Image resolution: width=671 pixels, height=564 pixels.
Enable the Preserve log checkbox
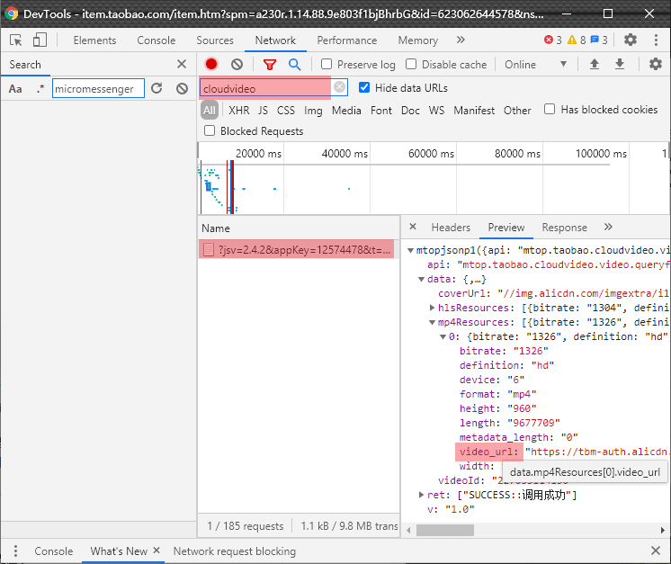tap(327, 65)
